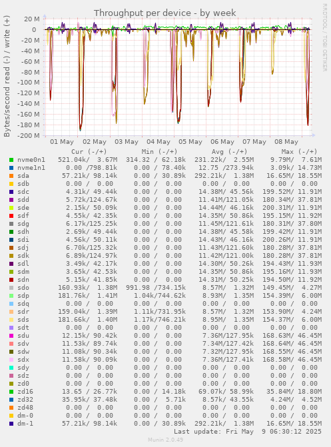The height and width of the screenshot is (447, 331).
Task: Click the sdy cyan legend swatch
Action: 11,368
